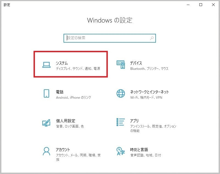The image size is (220, 174).
Task: Click the Personalization paintbrush icon
Action: tap(46, 122)
